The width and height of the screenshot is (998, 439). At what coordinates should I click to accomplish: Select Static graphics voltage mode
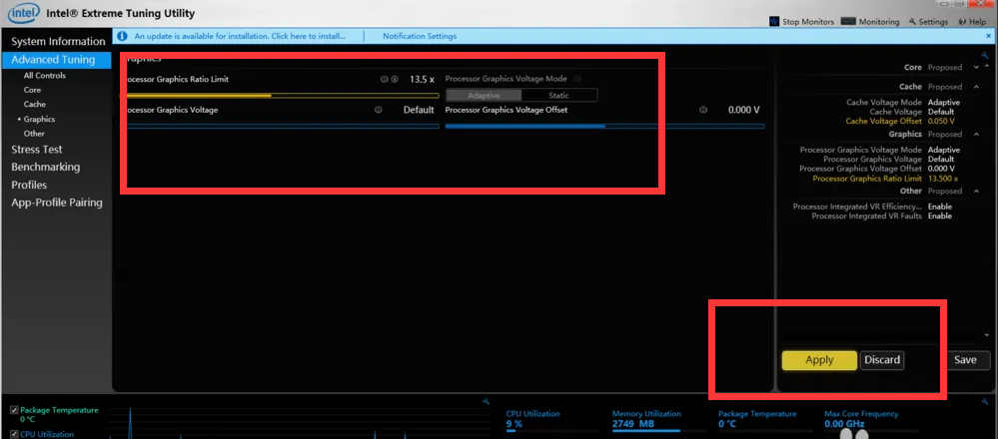(x=558, y=96)
